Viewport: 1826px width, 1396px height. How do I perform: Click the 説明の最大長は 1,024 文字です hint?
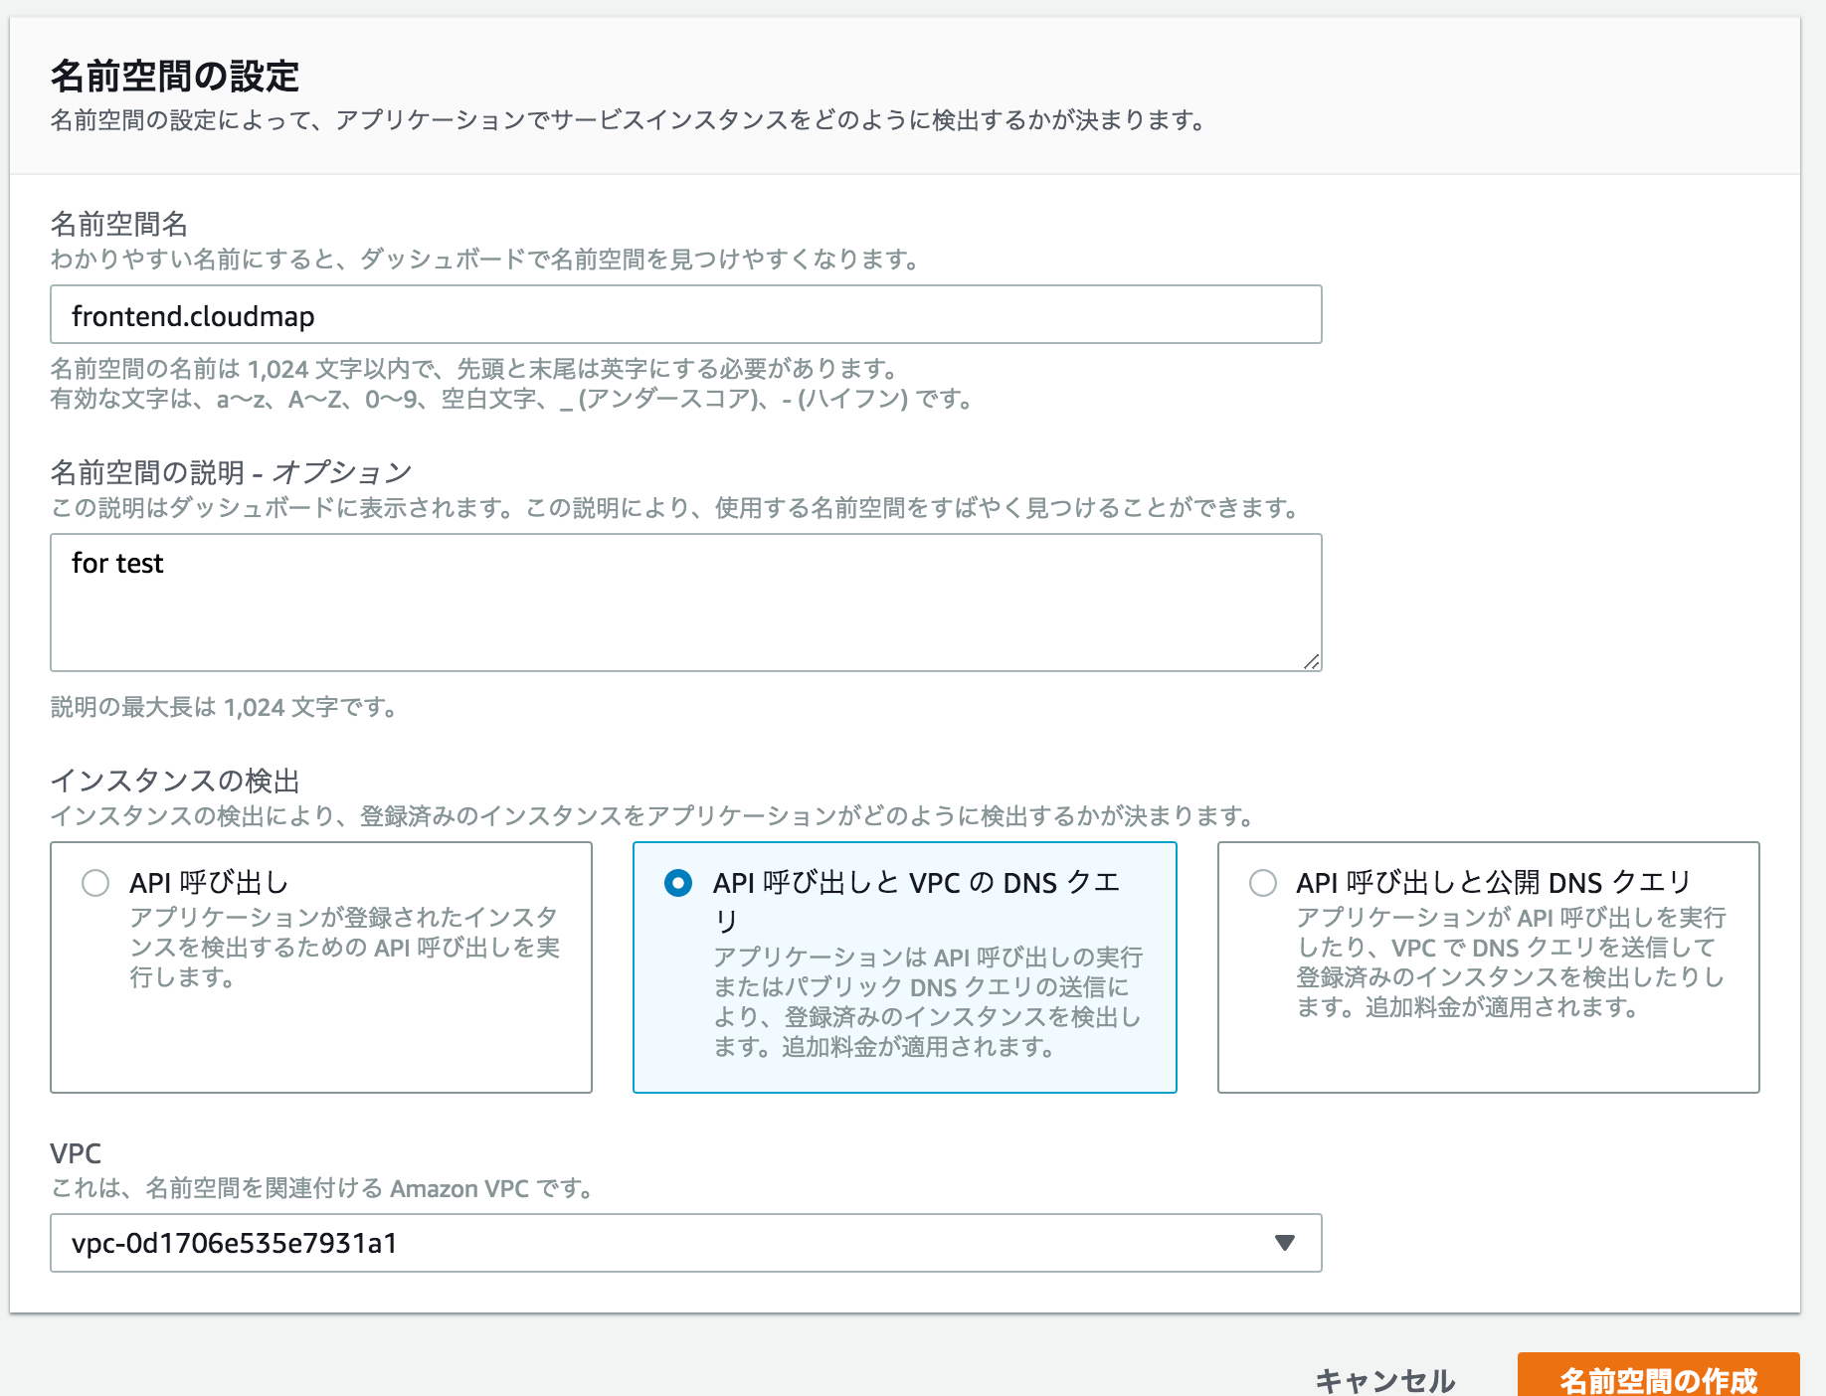click(224, 707)
